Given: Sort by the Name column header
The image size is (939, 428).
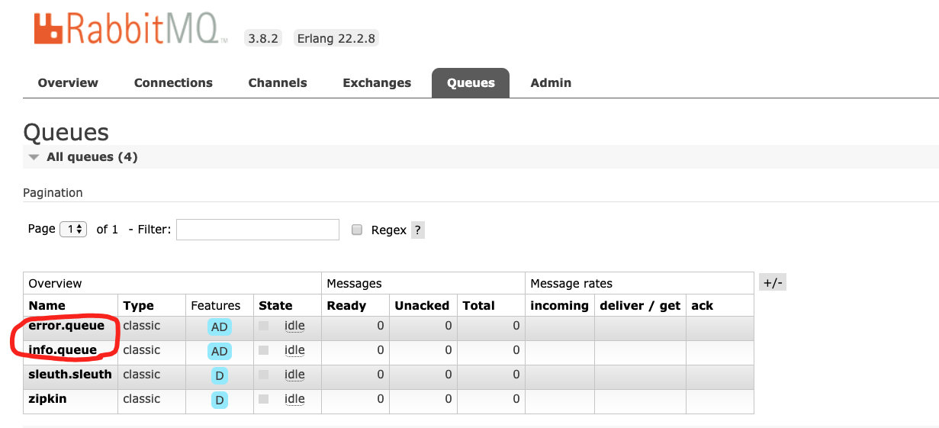Looking at the screenshot, I should click(x=47, y=305).
